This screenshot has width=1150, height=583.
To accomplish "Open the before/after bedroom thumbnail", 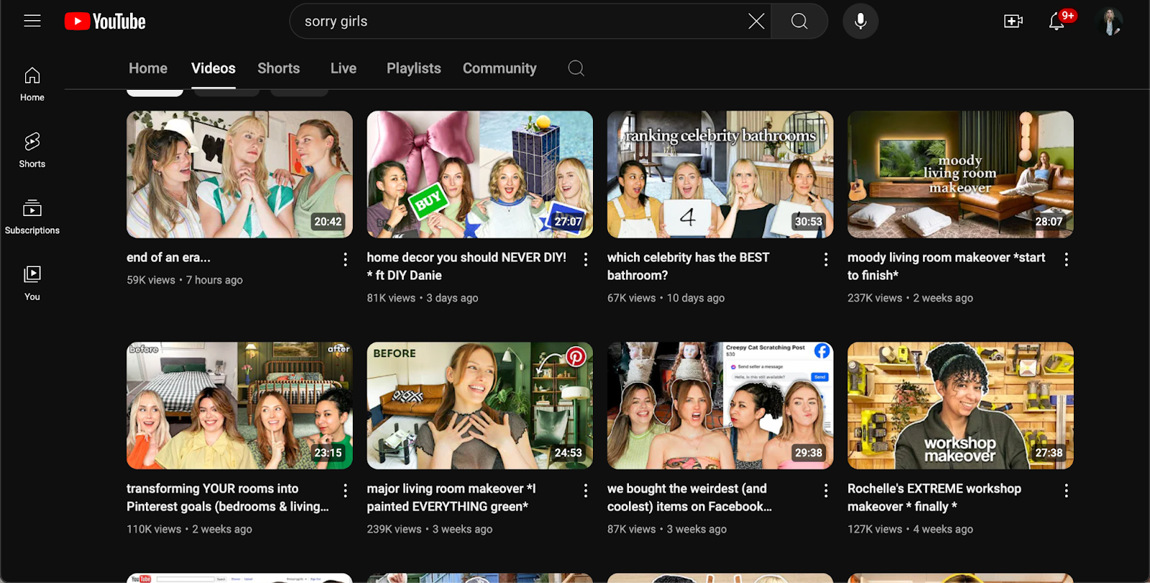I will pos(239,406).
